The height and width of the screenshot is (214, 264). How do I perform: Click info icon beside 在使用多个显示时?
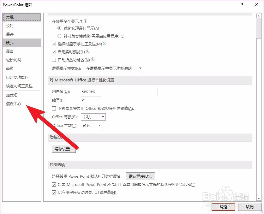click(x=85, y=21)
